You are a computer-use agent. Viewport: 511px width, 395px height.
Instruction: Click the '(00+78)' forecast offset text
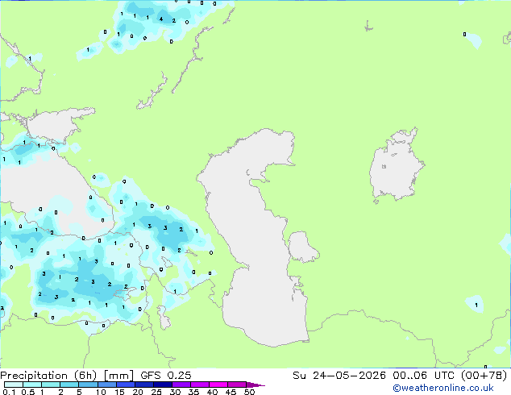pos(484,376)
